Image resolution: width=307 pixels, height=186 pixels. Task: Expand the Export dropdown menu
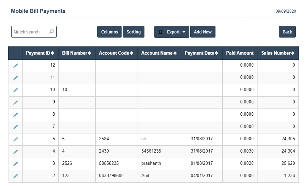click(171, 32)
